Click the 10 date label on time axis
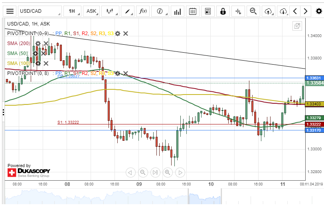The image size is (324, 207). click(x=211, y=184)
